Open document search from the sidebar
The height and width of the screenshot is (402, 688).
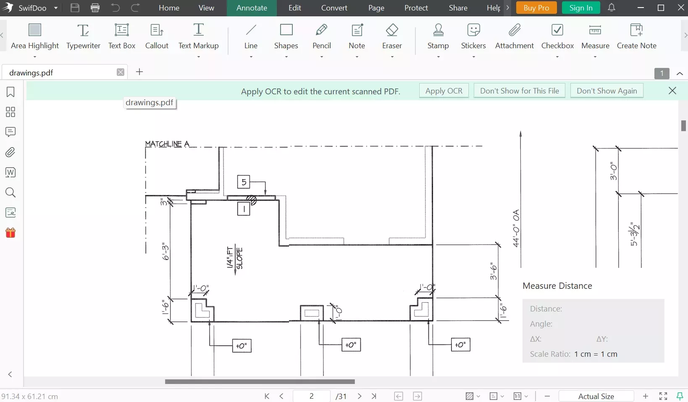tap(10, 192)
